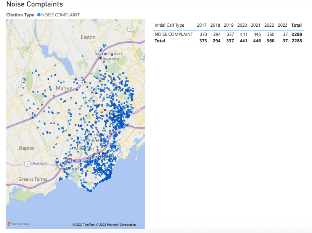Viewport: 312px width, 233px height.
Task: Sort by the 2019 column header
Action: click(228, 25)
